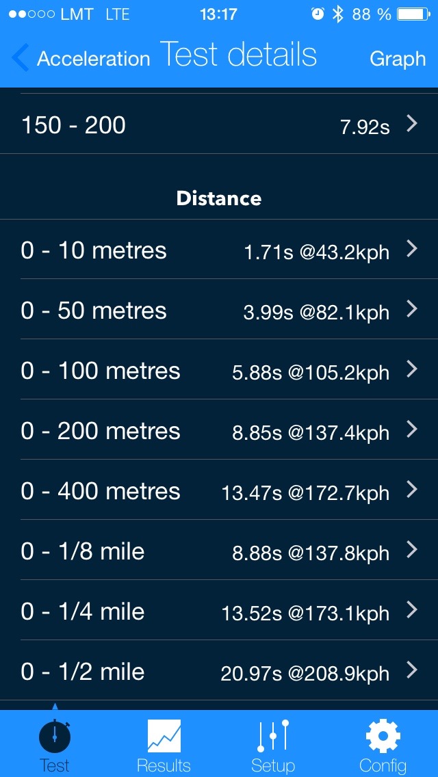The width and height of the screenshot is (438, 777).
Task: Open the Config gear icon
Action: 383,735
